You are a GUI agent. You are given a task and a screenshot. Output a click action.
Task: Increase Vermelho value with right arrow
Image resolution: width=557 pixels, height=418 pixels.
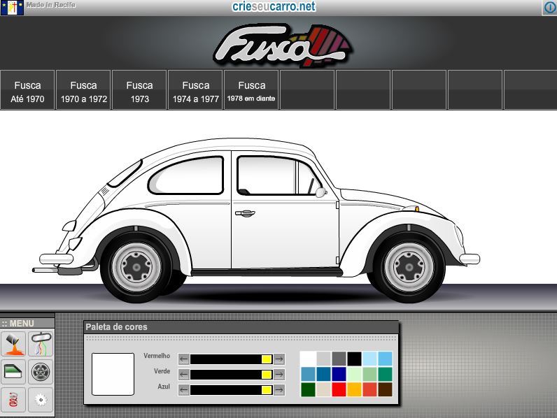[279, 359]
